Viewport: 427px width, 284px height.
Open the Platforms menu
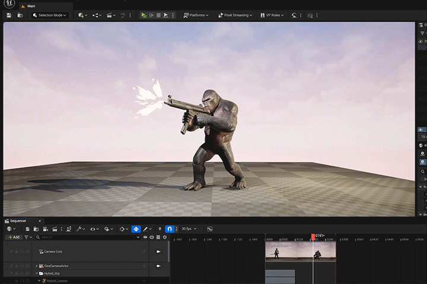click(196, 15)
